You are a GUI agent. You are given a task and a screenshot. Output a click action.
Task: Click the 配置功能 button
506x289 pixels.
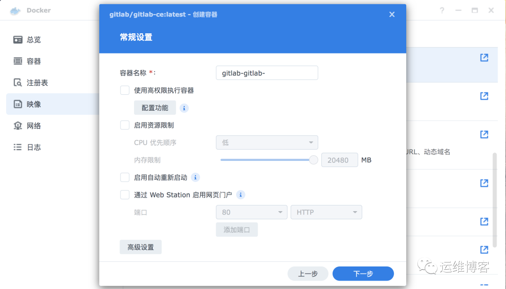(x=155, y=107)
